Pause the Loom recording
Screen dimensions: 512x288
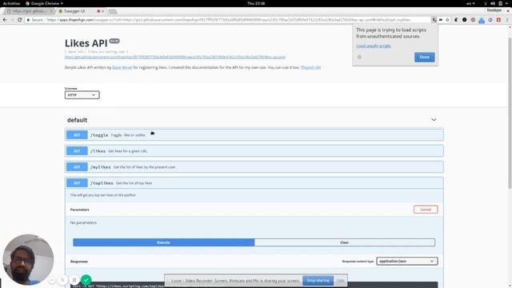coord(74,280)
